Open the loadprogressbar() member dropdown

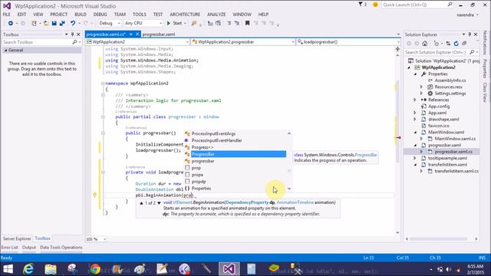click(348, 41)
